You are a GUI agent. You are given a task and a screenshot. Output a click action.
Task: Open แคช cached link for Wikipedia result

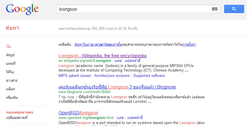[118, 61]
